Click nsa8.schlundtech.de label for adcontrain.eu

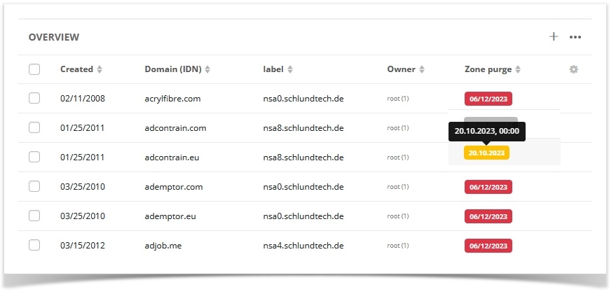point(303,157)
